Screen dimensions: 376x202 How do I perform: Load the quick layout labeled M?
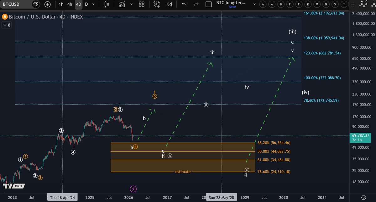tap(317, 4)
